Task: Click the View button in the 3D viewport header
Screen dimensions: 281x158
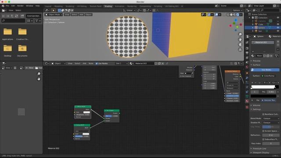Action: (67, 14)
